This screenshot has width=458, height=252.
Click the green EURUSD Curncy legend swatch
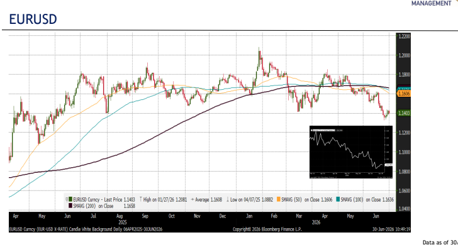pos(70,199)
